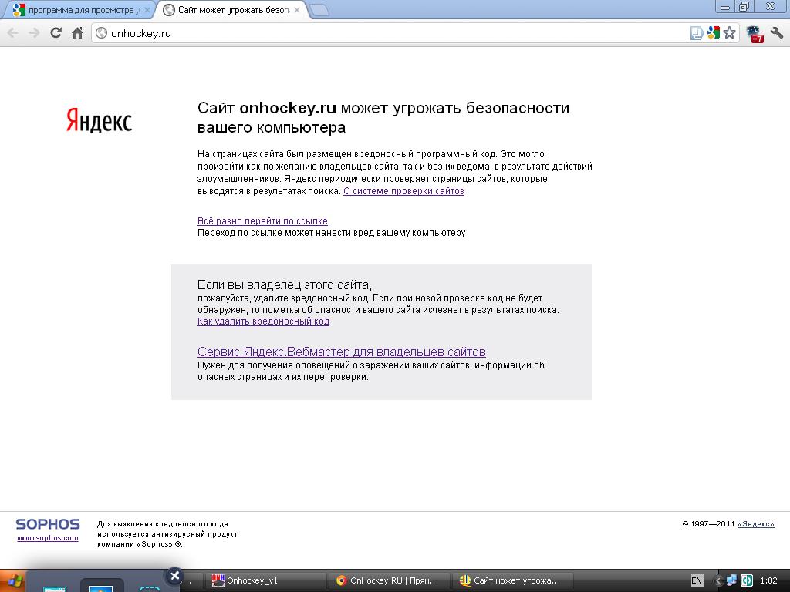790x592 pixels.
Task: Bookmark this page with the star
Action: pyautogui.click(x=729, y=33)
